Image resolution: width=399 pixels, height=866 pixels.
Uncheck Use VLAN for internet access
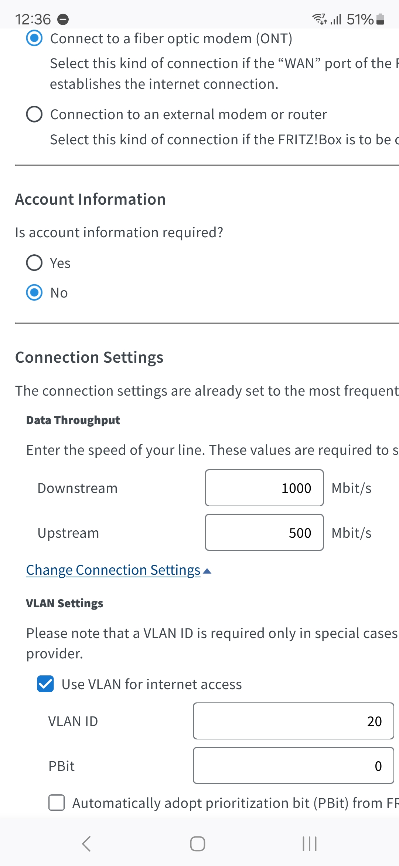point(45,684)
